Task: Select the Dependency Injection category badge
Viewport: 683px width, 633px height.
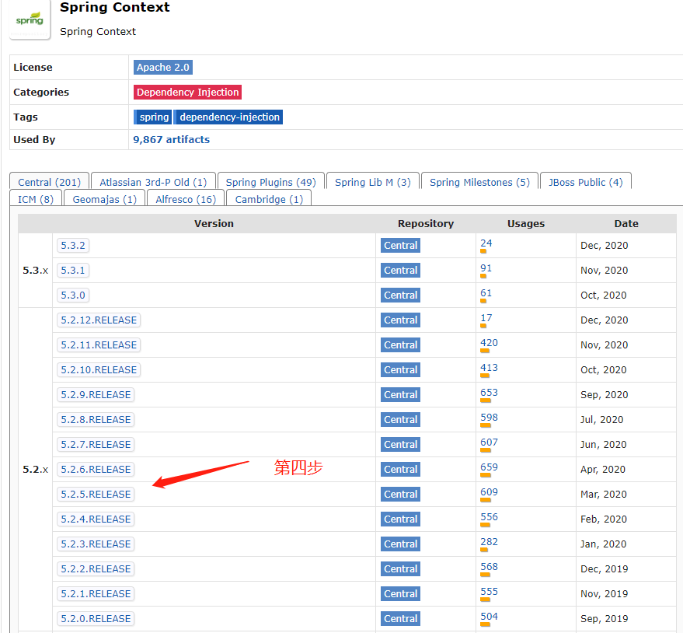Action: pyautogui.click(x=187, y=92)
